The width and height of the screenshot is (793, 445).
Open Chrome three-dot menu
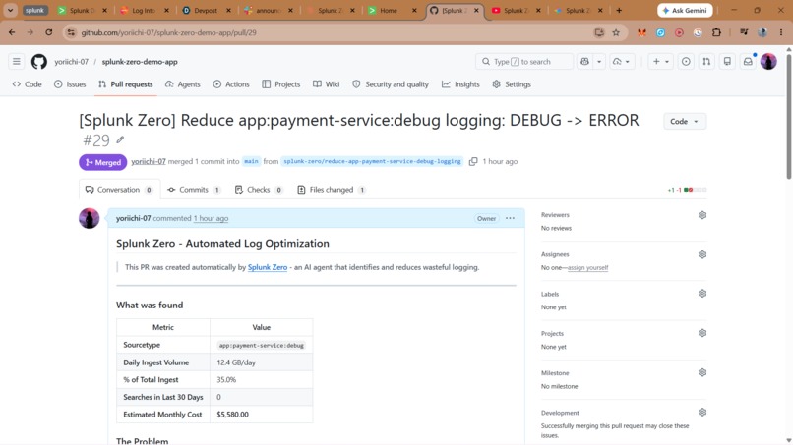point(781,32)
